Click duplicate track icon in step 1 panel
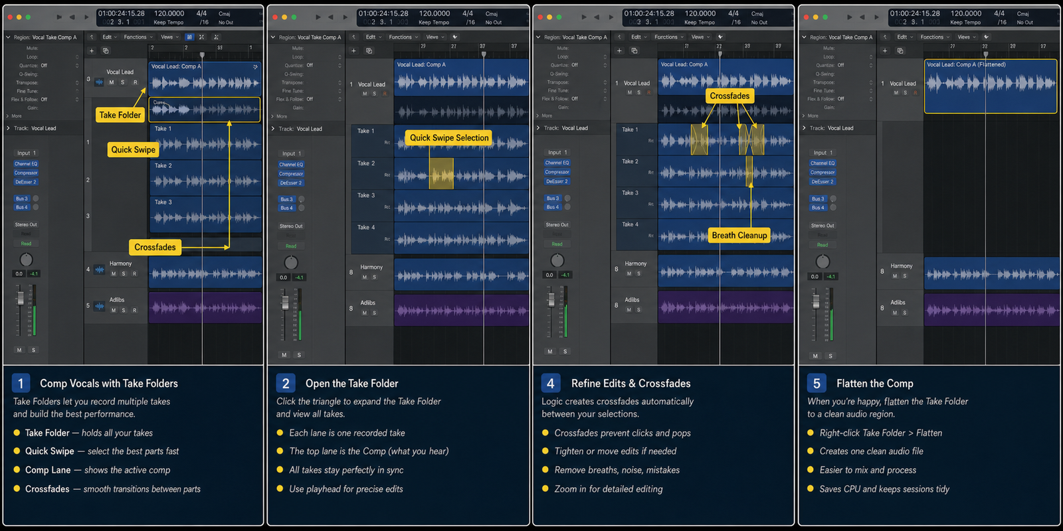 tap(106, 50)
